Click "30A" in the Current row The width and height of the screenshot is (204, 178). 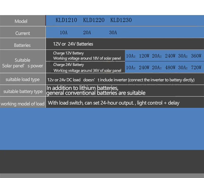pyautogui.click(x=113, y=32)
